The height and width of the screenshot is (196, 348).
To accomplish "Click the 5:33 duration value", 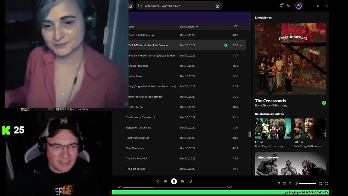I will 235,66.
